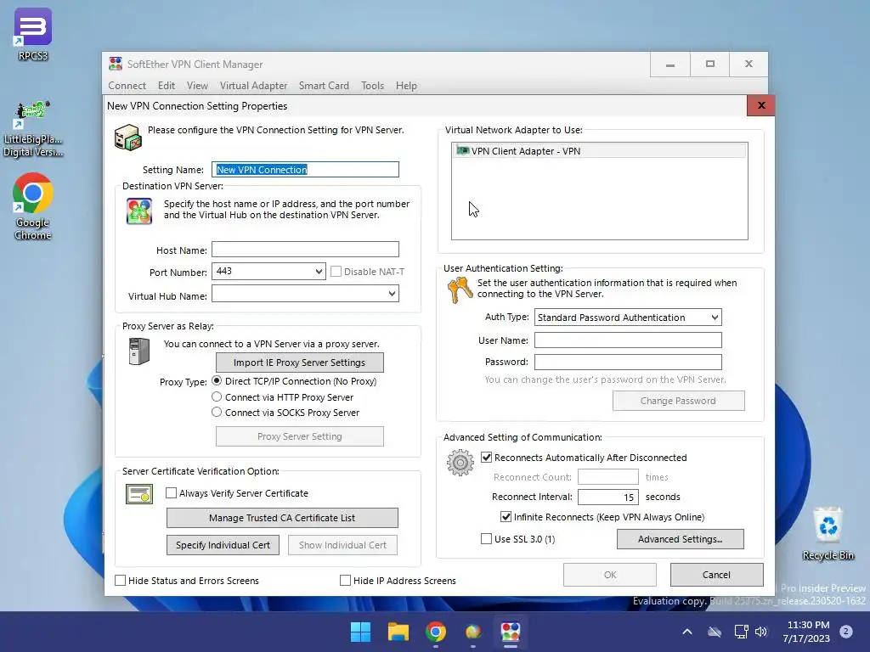Select the VPN Client Adapter network card icon
The image size is (870, 652).
coord(462,150)
